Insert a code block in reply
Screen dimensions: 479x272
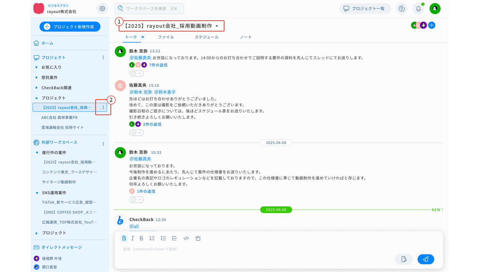[x=186, y=238]
